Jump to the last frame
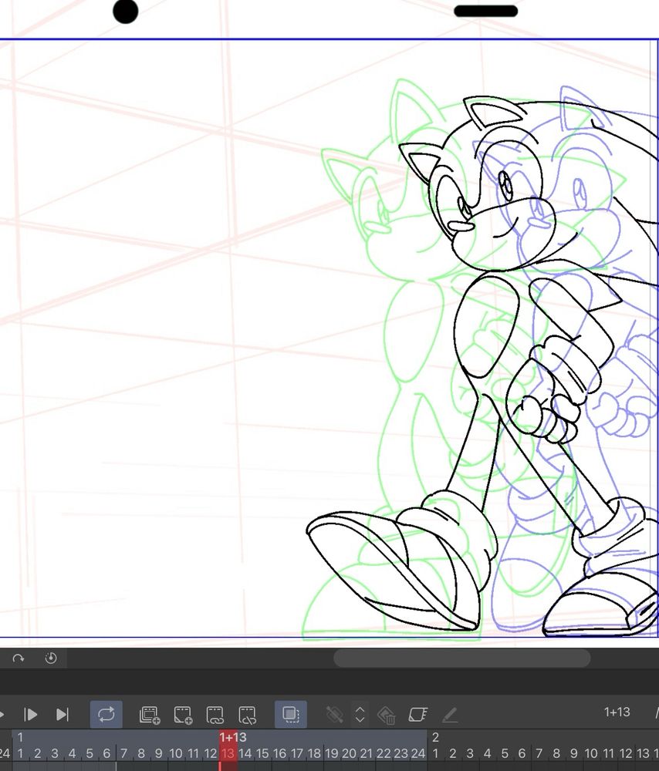This screenshot has height=771, width=659. coord(62,715)
